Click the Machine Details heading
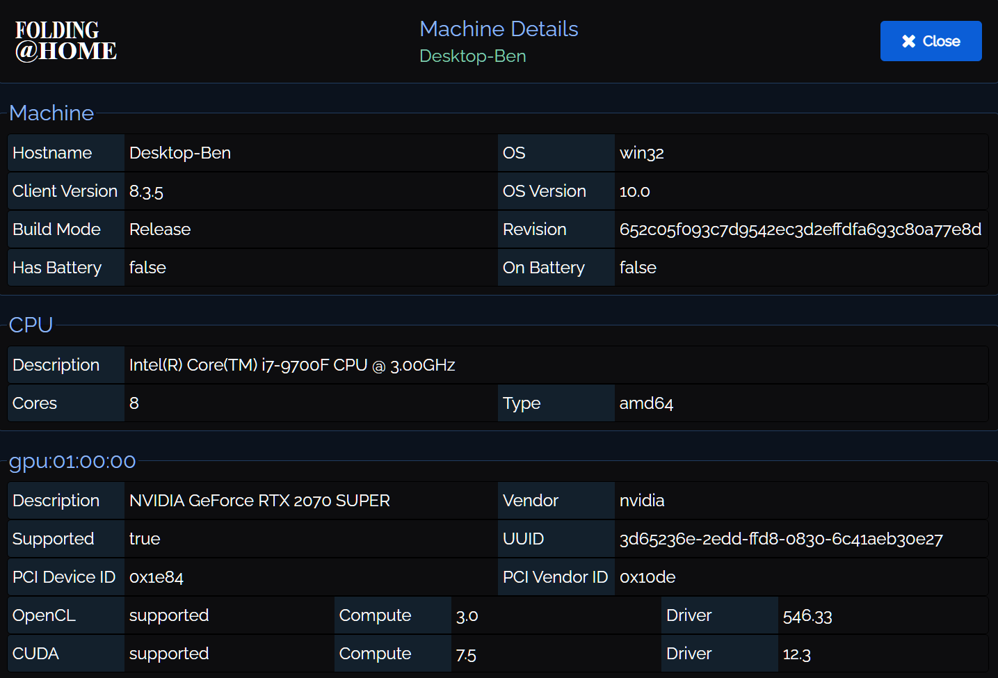998x678 pixels. (x=499, y=29)
